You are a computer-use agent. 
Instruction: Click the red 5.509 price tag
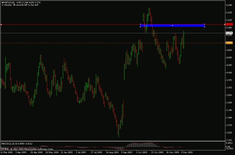229,24
